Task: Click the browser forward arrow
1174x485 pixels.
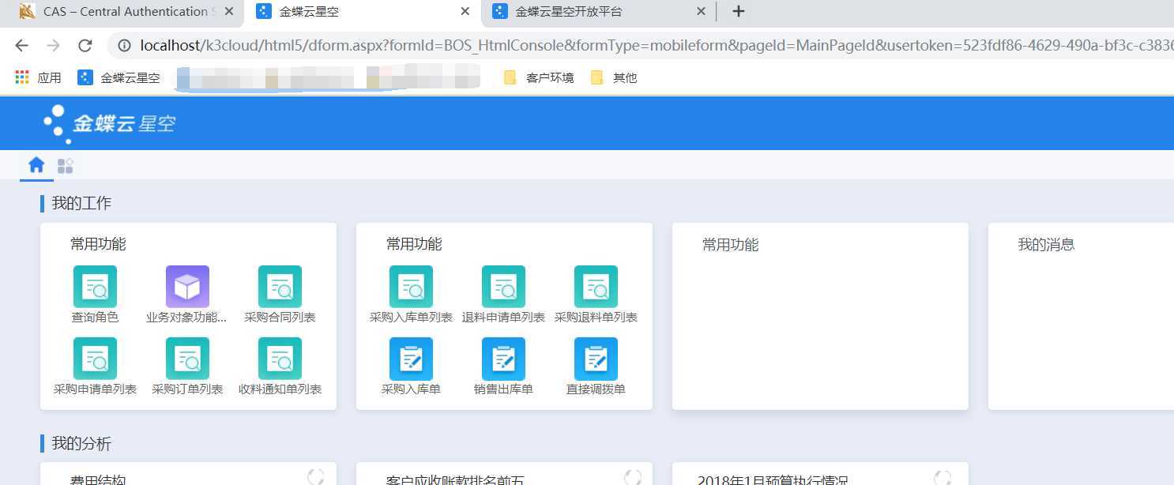Action: tap(53, 46)
